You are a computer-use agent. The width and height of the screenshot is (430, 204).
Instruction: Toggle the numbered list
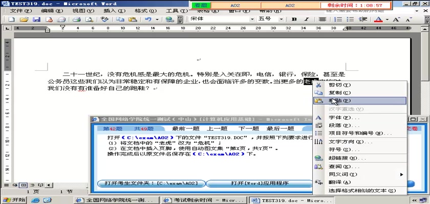pos(339,19)
